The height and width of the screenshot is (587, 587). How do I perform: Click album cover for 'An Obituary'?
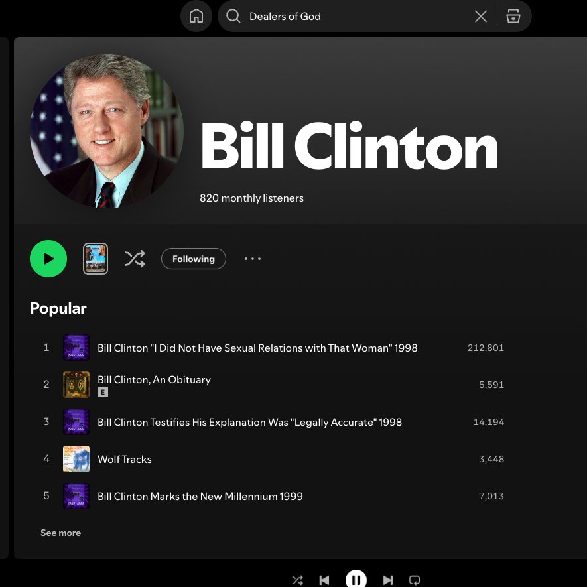click(76, 385)
